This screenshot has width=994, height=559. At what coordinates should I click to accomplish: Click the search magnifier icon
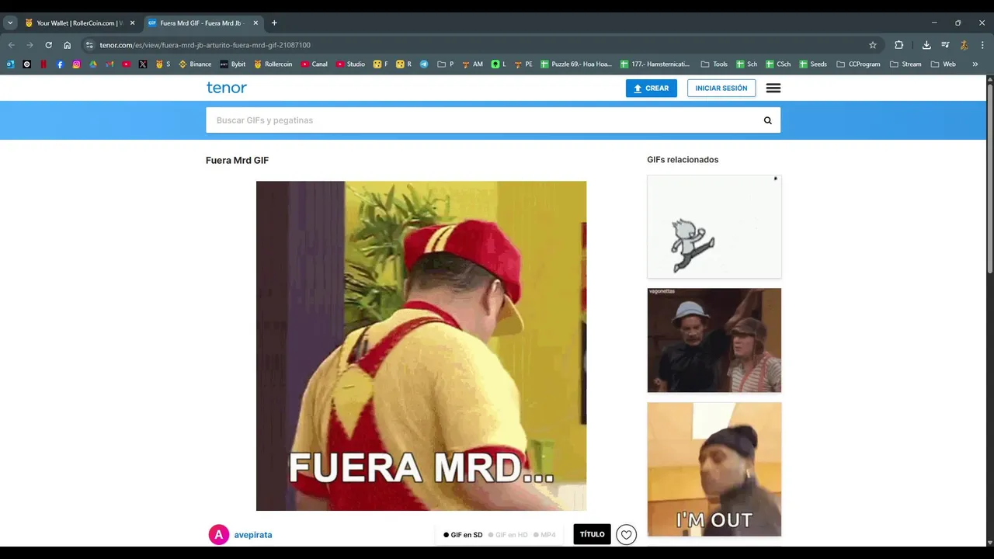pyautogui.click(x=768, y=120)
